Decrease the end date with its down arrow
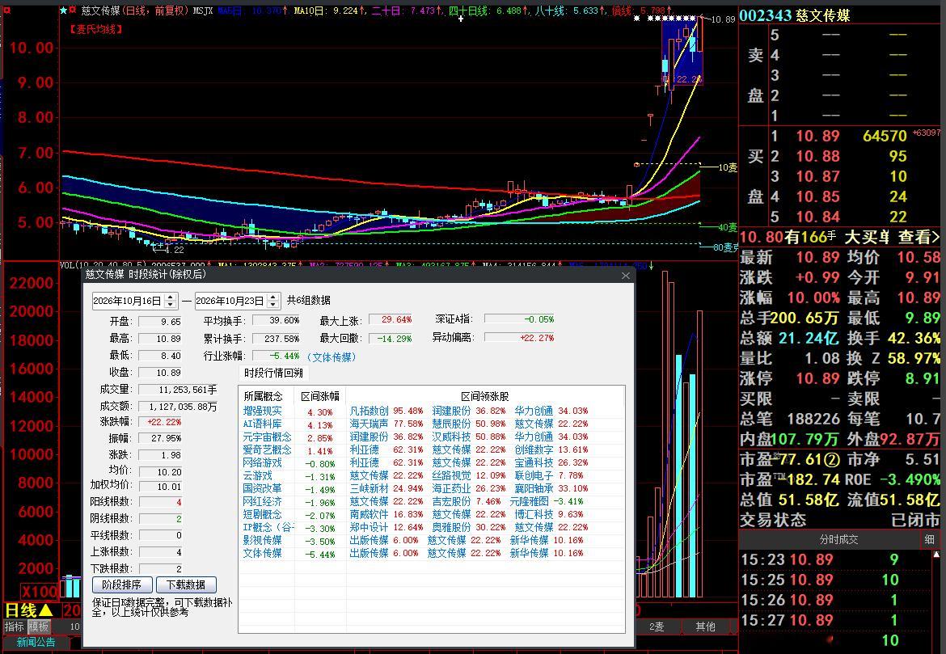Screen dimensions: 946x654 pyautogui.click(x=274, y=304)
